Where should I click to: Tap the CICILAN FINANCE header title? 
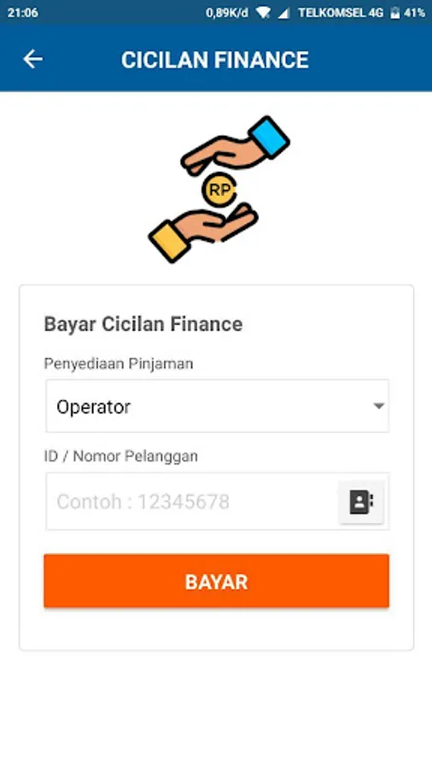point(215,60)
